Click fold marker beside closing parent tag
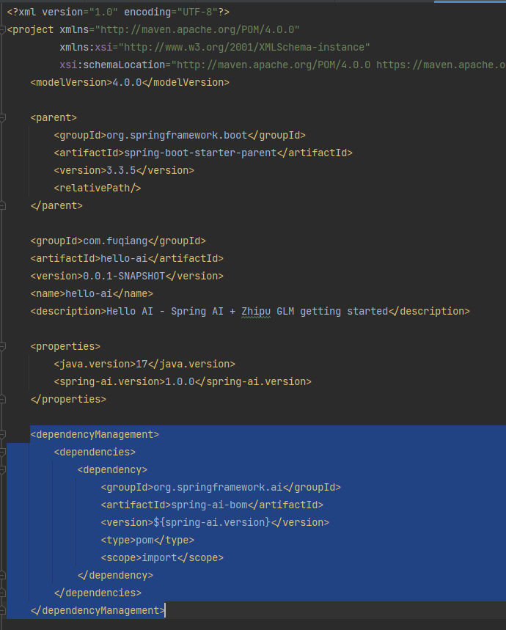The height and width of the screenshot is (630, 506). [2, 205]
